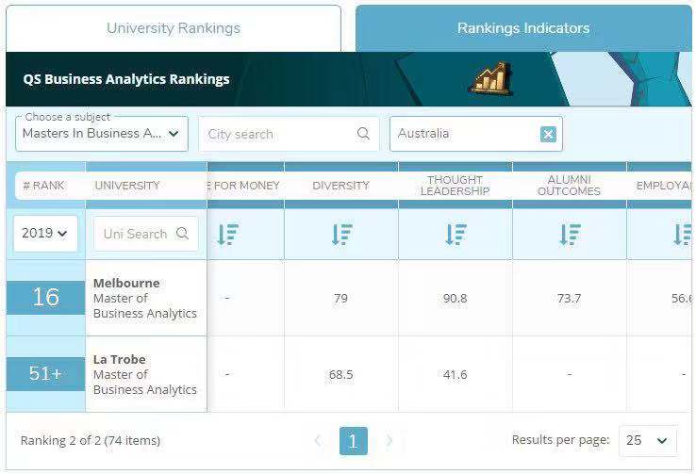Switch to University Rankings tab
Viewport: 696px width, 474px height.
coord(174,28)
